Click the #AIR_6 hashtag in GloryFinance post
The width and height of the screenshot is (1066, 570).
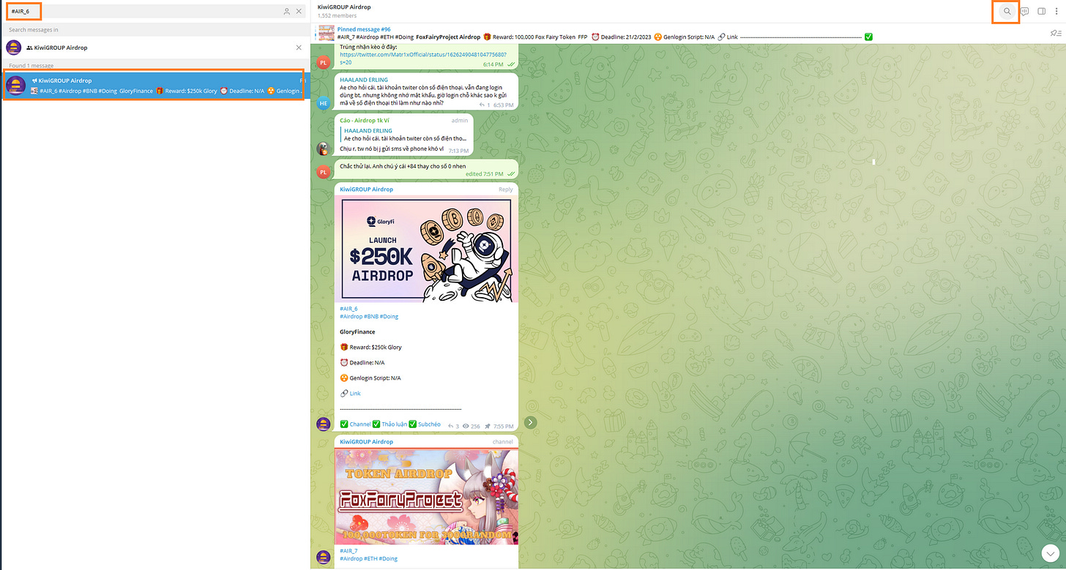[348, 309]
